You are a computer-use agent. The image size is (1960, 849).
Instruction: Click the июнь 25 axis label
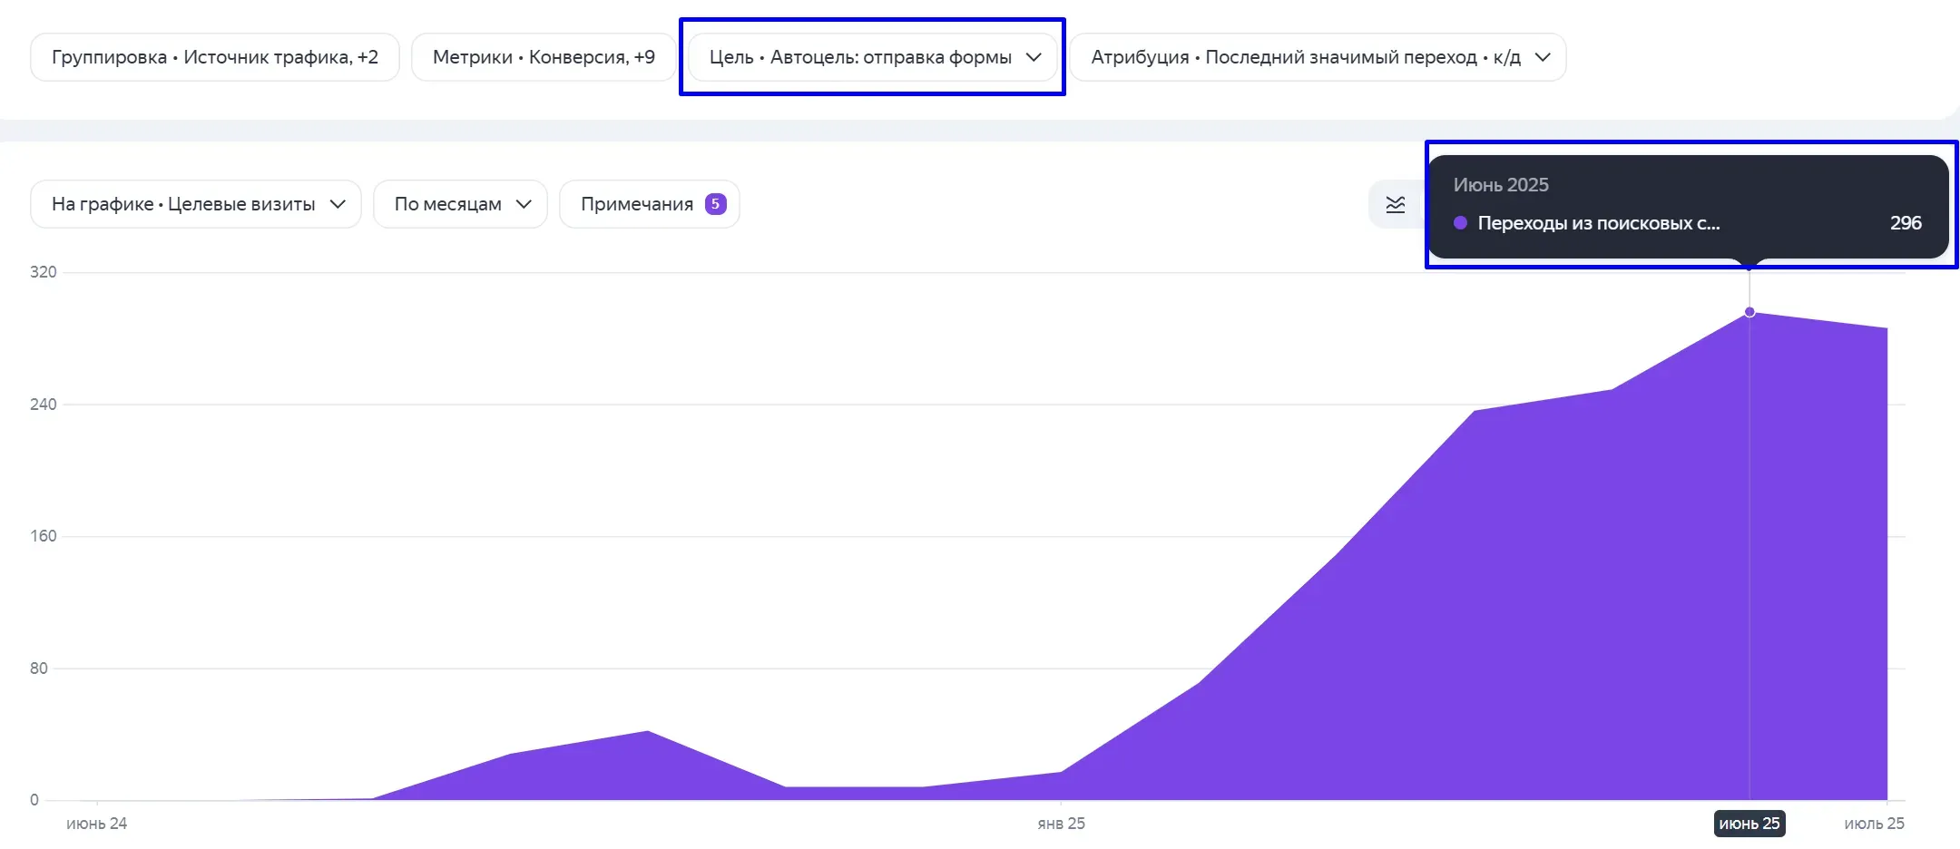coord(1749,824)
